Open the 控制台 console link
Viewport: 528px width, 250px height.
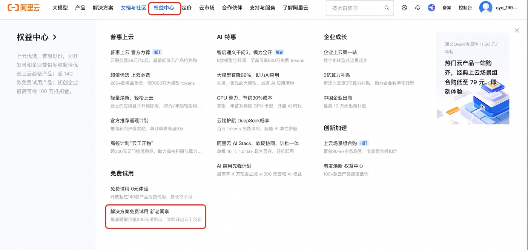[465, 8]
